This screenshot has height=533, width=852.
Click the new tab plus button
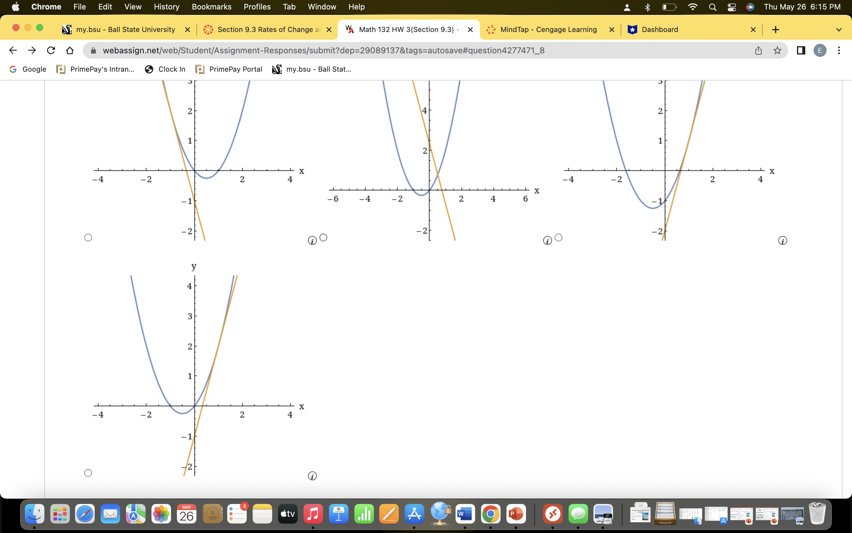776,29
